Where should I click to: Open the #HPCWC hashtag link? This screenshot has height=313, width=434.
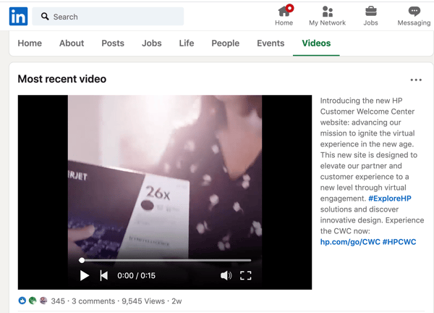pos(399,242)
